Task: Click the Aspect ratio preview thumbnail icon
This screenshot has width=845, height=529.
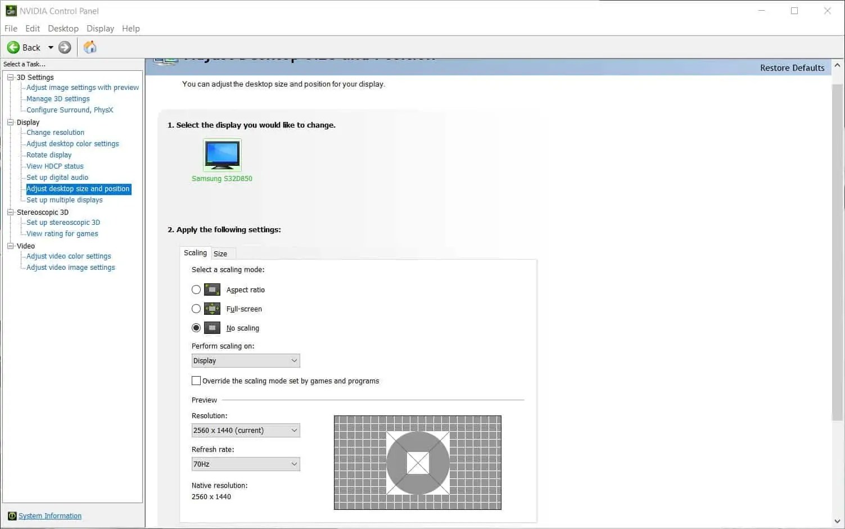Action: point(212,289)
